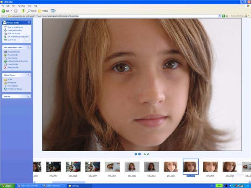This screenshot has height=188, width=251.
Task: Click the selected thumbnail with blue border
Action: [x=191, y=167]
